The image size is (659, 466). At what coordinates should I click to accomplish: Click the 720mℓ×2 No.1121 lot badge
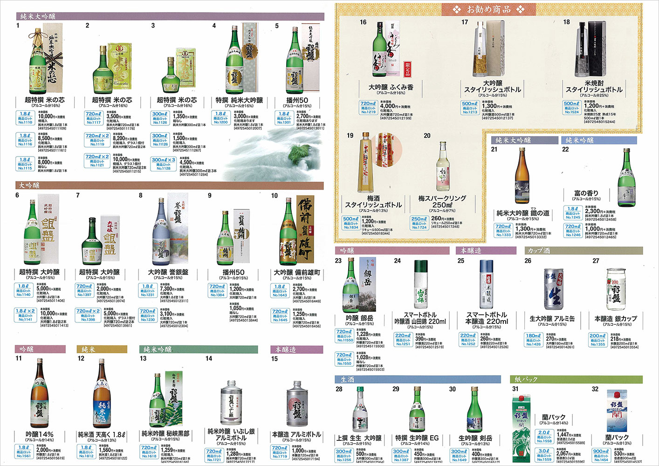pyautogui.click(x=97, y=161)
